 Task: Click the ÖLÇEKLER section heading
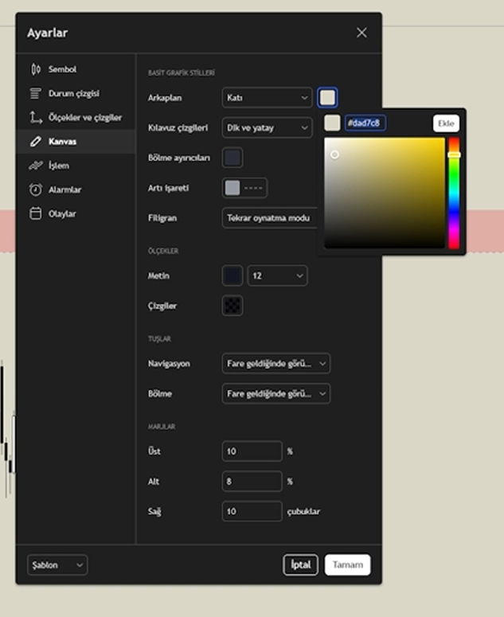pos(163,251)
